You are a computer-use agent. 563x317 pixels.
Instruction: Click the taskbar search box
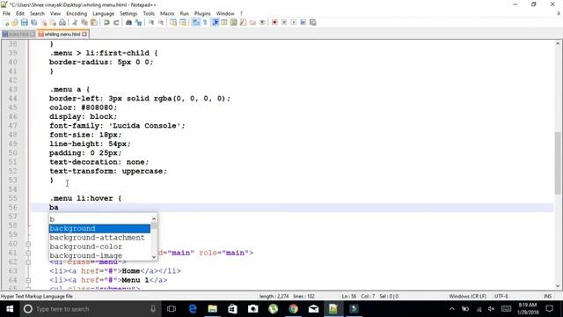(90, 309)
